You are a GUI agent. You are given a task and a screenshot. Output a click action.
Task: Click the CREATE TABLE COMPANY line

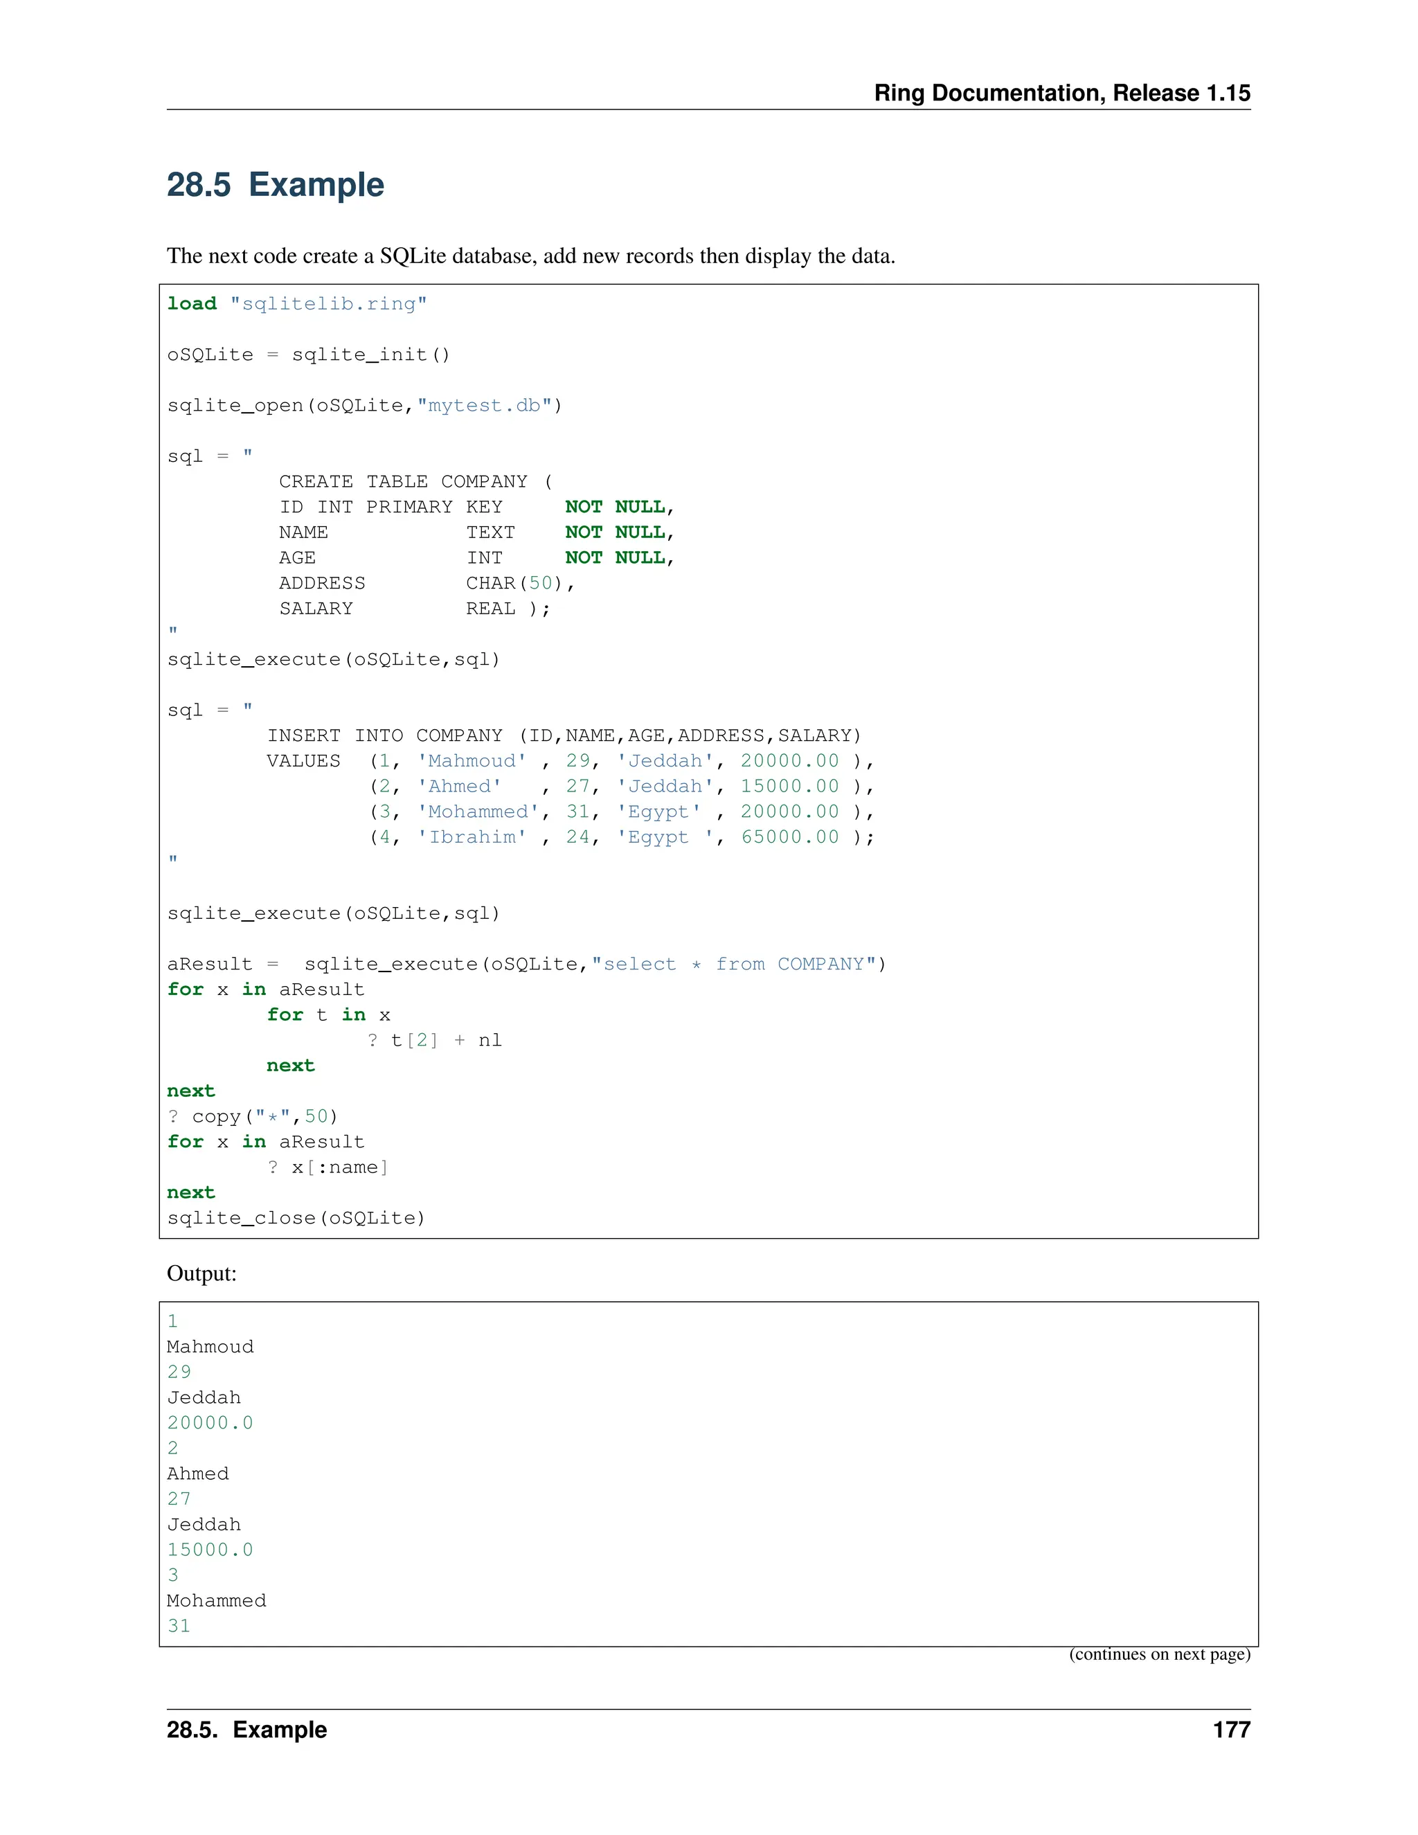(x=415, y=481)
